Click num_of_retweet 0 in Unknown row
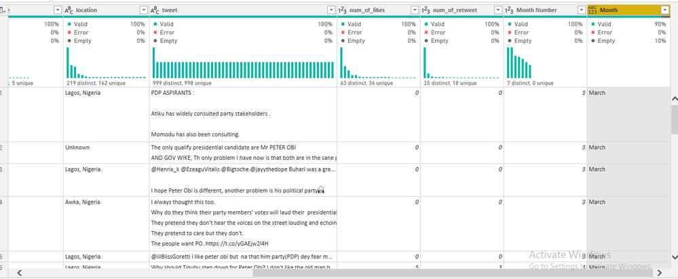The image size is (678, 279). click(x=500, y=148)
